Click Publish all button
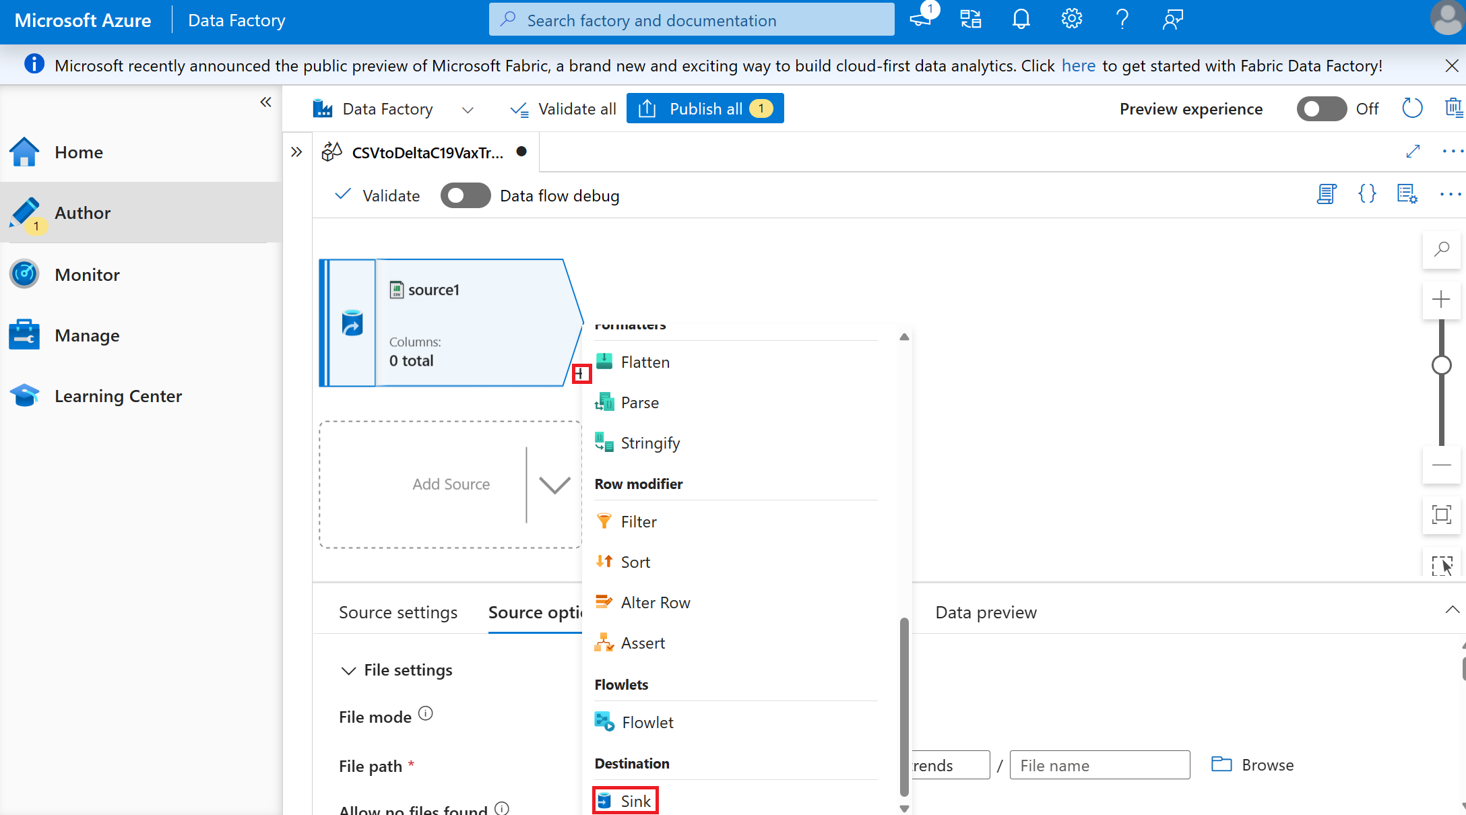 703,108
